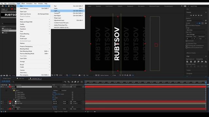Screen dimensions: 209x117
Task: Open Solid Settings in the Layer menu
Action: click(33, 8)
